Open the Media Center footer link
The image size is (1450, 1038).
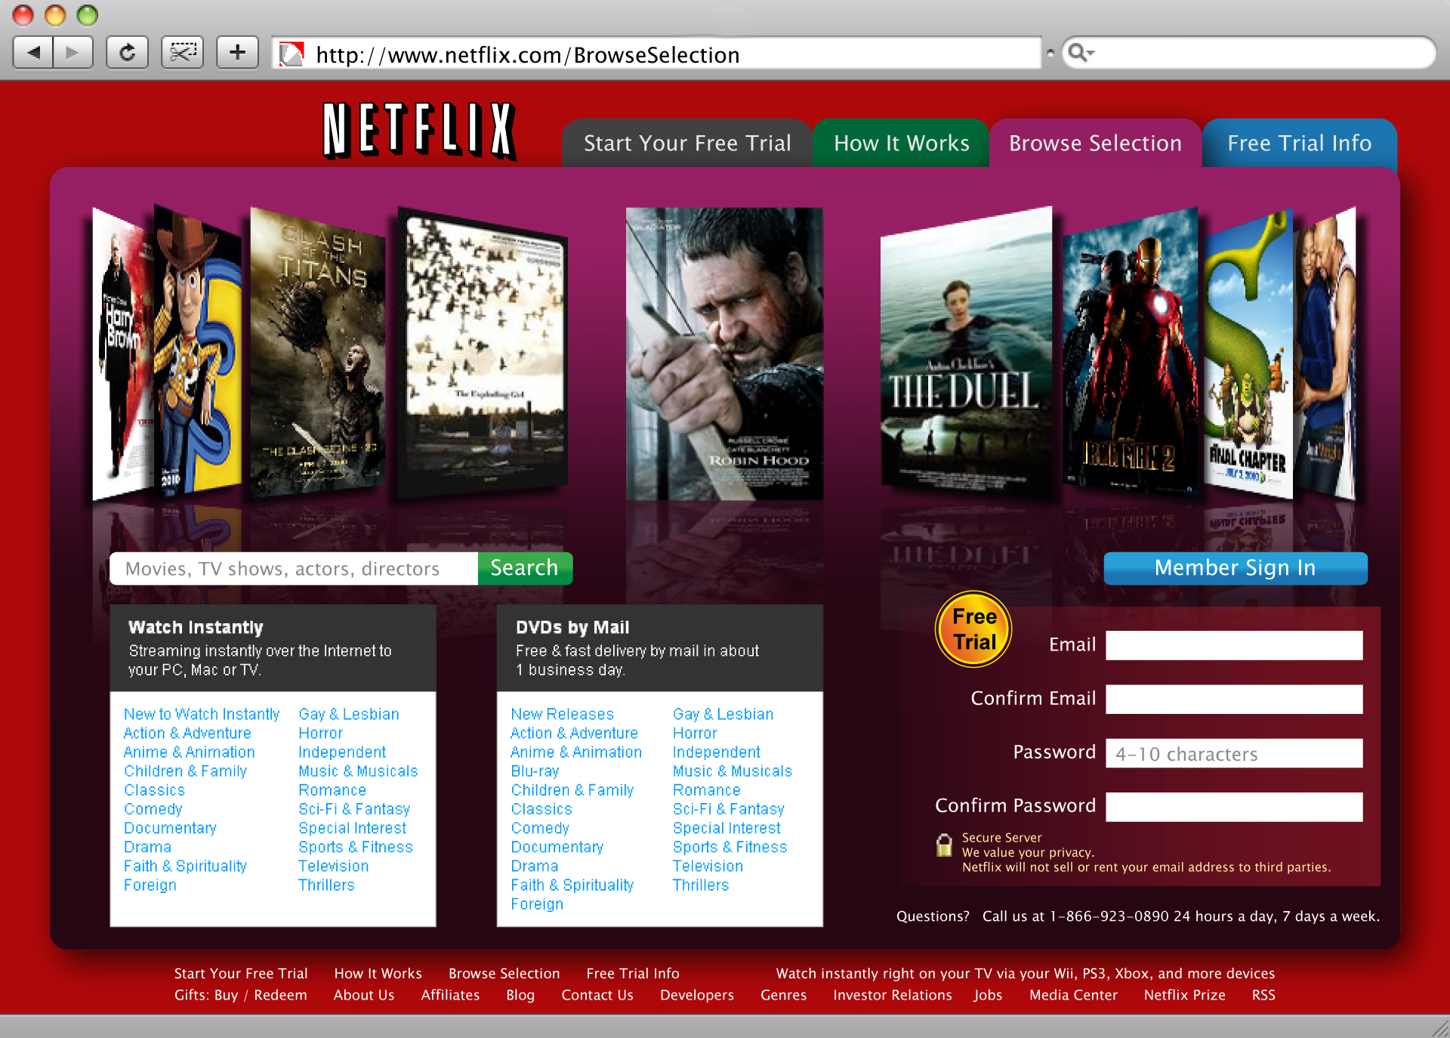(x=1073, y=995)
